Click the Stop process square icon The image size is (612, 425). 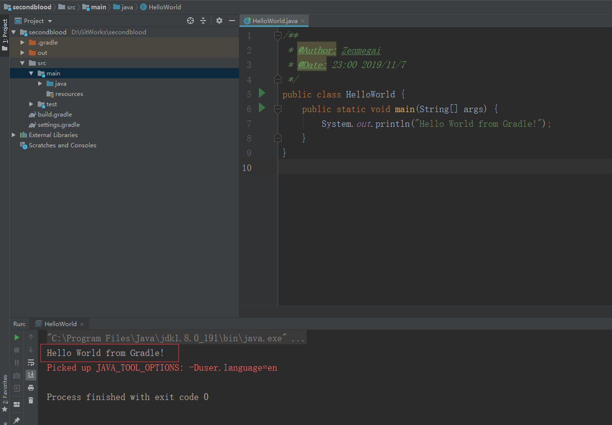point(17,350)
